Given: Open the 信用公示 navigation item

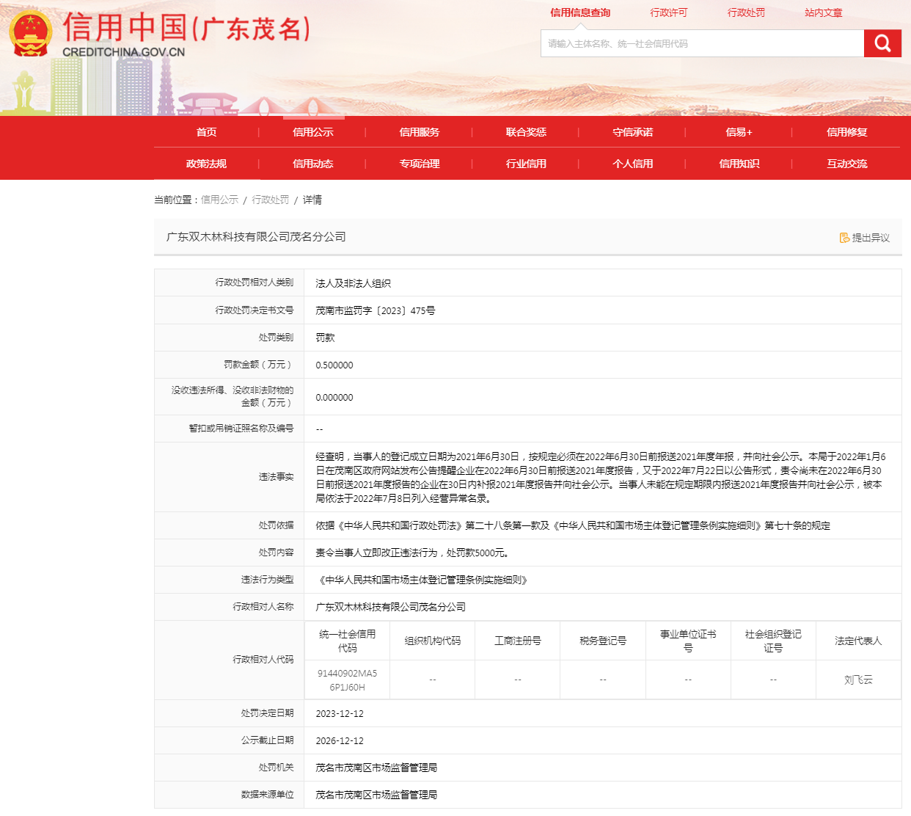Looking at the screenshot, I should click(313, 132).
